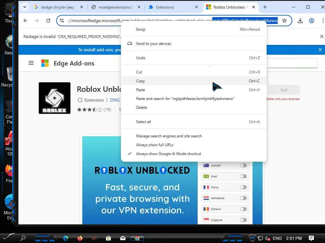Open the Recycle Bin desktop icon
Viewport: 325px width, 243px height.
tap(7, 77)
